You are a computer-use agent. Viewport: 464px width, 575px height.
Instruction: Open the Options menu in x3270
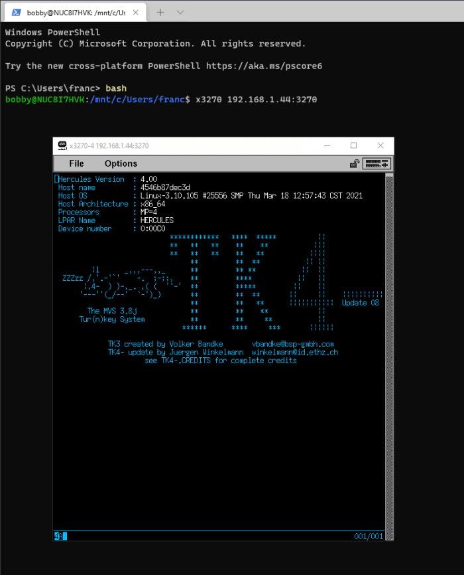pyautogui.click(x=121, y=163)
